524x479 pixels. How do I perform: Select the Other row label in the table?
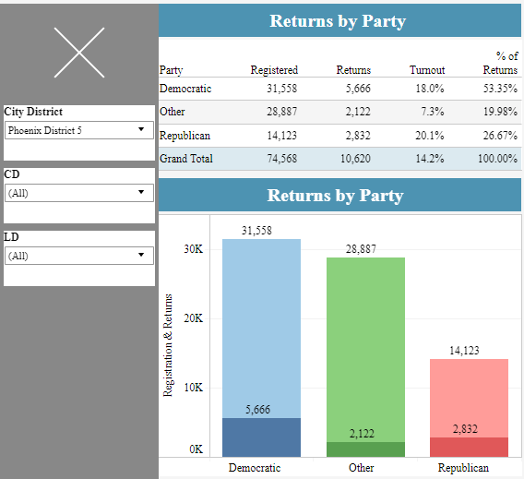click(x=173, y=112)
